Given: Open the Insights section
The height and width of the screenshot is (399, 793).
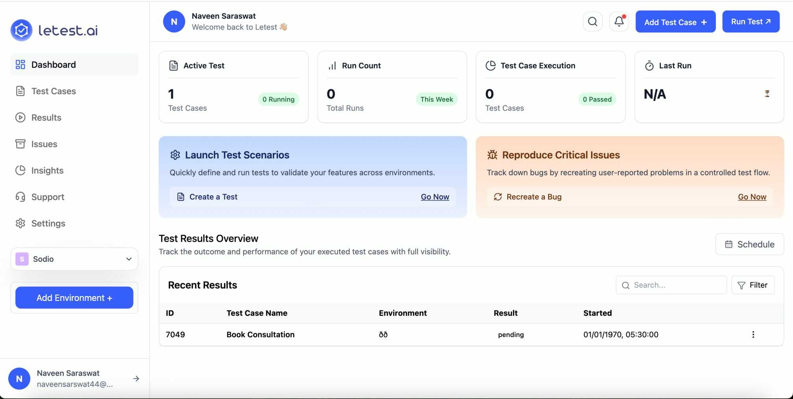Looking at the screenshot, I should [x=47, y=170].
